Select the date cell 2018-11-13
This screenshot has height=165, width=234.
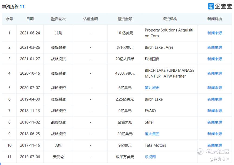[x=30, y=111]
